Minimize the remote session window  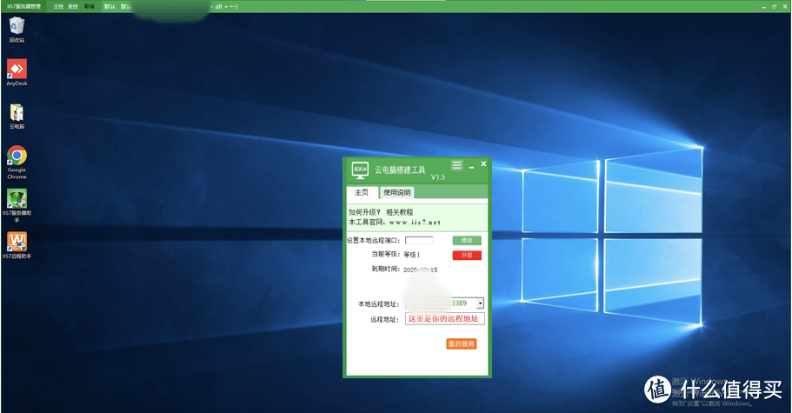coord(763,7)
